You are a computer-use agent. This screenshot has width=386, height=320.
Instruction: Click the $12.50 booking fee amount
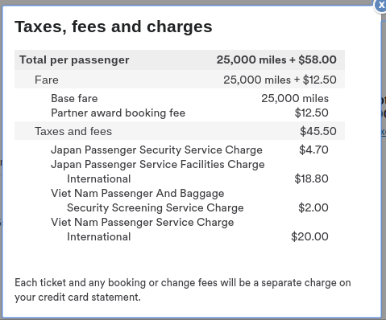[311, 113]
